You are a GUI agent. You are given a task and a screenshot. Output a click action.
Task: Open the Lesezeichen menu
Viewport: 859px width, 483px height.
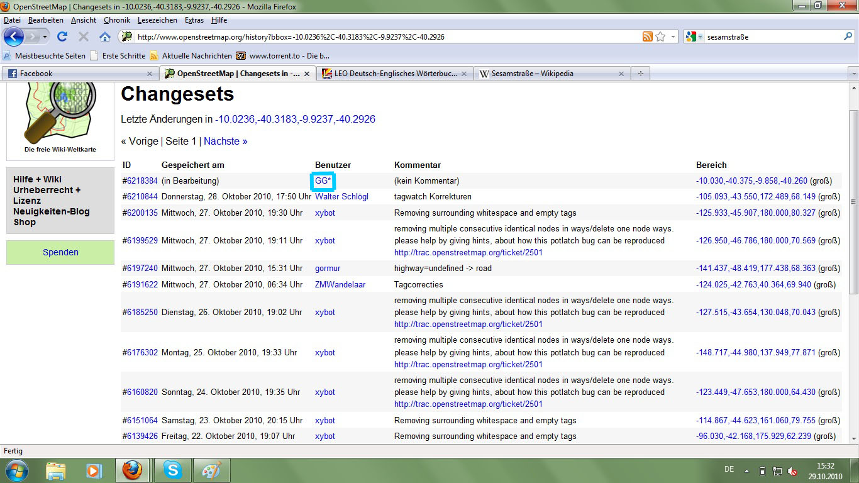[x=157, y=20]
